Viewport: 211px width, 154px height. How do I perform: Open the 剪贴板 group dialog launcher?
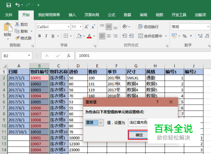(32, 46)
